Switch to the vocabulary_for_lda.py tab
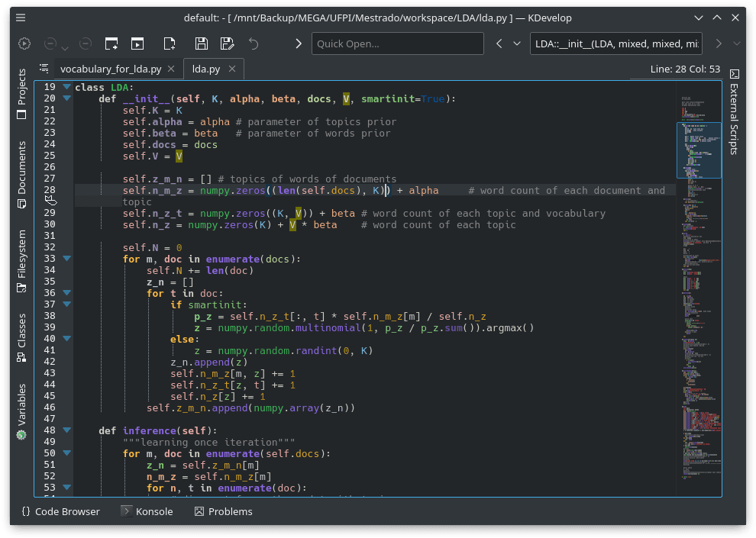756x538 pixels. [112, 68]
